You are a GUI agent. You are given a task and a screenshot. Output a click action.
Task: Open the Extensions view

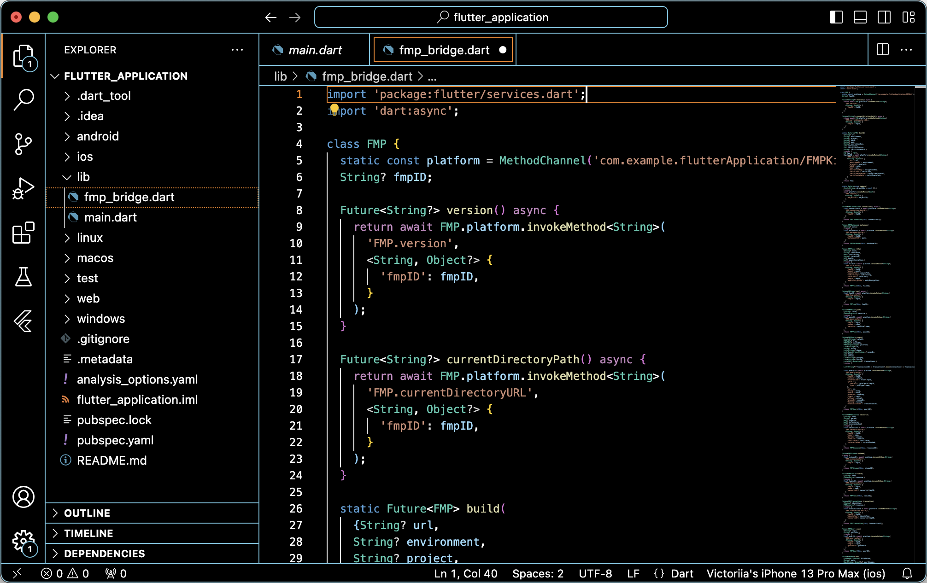coord(23,233)
